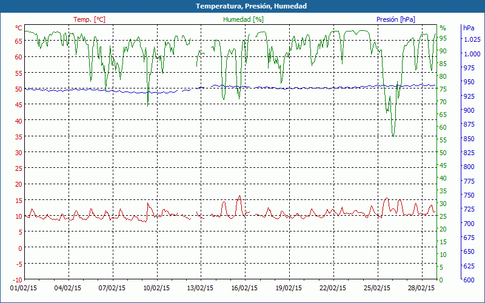Click the pressure axis value 925

[x=469, y=96]
